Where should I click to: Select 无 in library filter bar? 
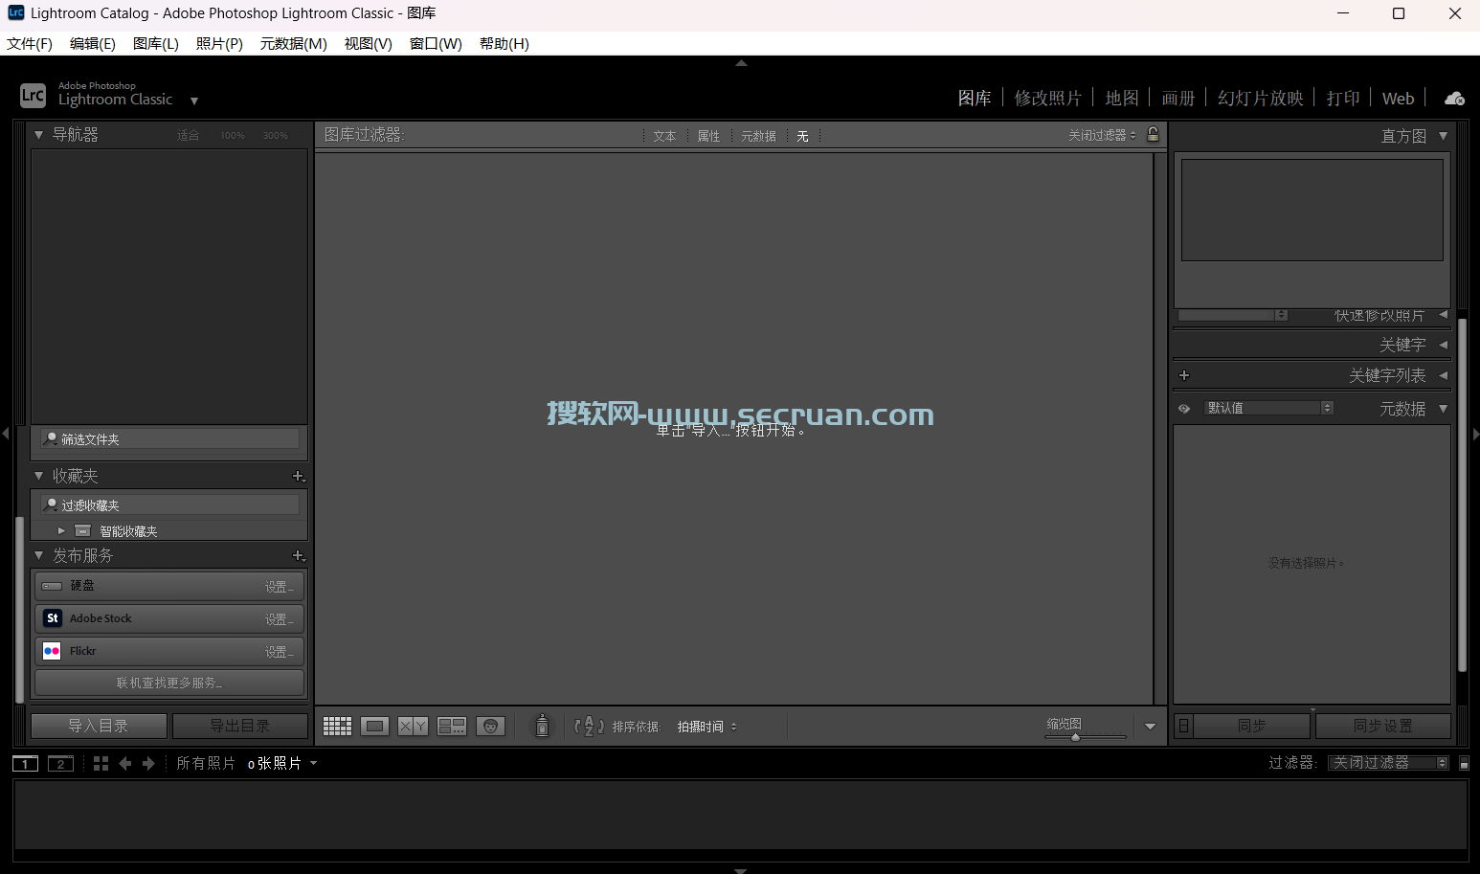click(802, 136)
